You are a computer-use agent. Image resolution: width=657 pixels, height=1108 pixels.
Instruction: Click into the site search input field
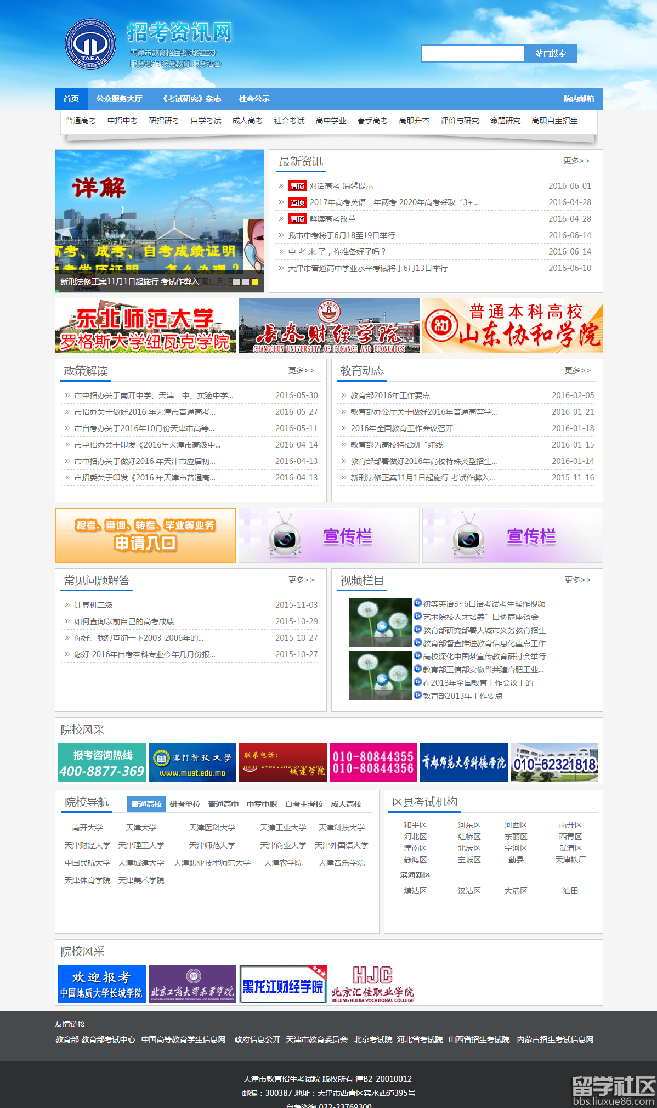tap(473, 53)
